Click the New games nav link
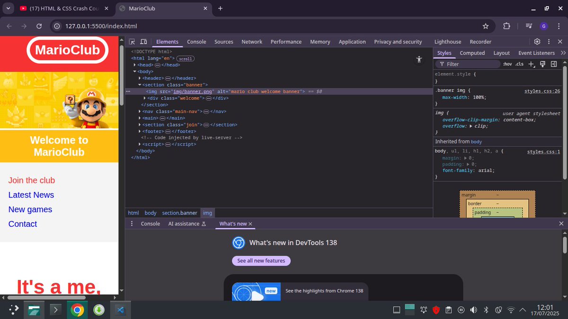Viewport: 568px width, 319px height. [x=30, y=209]
